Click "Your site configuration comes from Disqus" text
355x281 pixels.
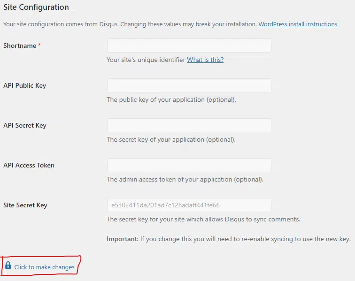61,24
